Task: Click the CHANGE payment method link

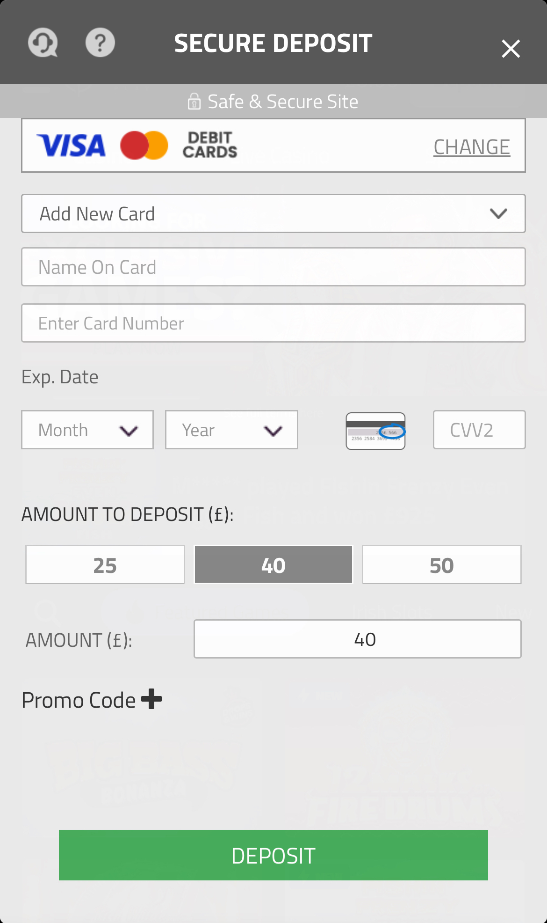Action: coord(472,146)
